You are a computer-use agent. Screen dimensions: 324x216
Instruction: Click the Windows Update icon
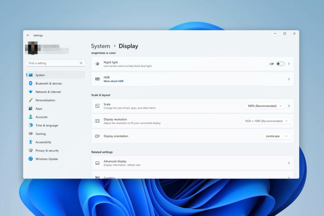(31, 159)
